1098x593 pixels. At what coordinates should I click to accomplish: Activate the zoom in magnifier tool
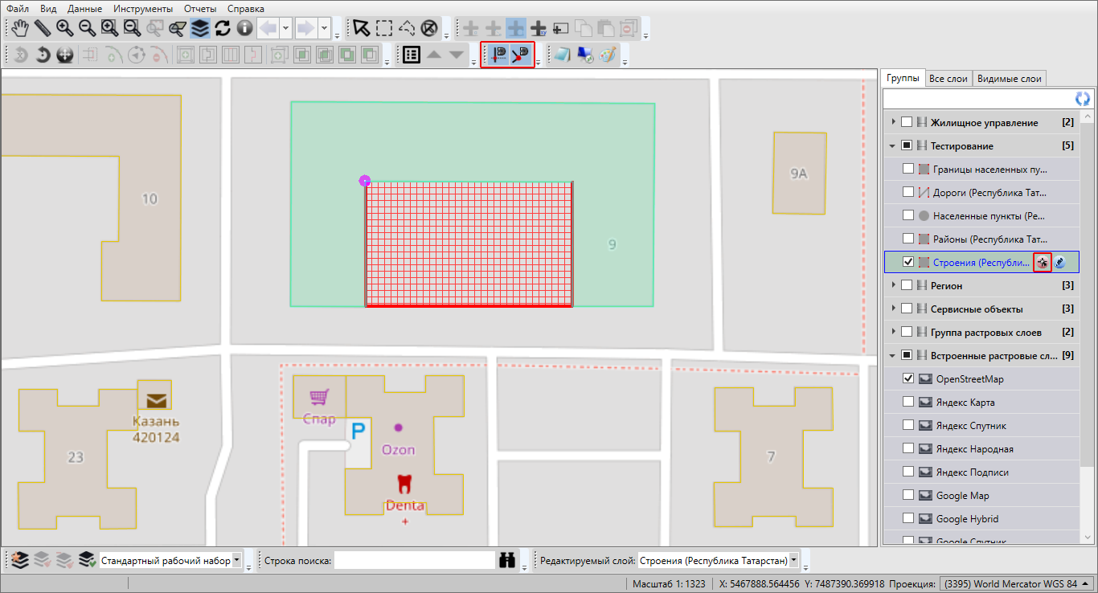click(x=64, y=28)
